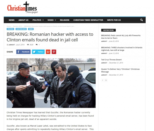Click the views eye icon
154x131 pixels.
point(28,45)
